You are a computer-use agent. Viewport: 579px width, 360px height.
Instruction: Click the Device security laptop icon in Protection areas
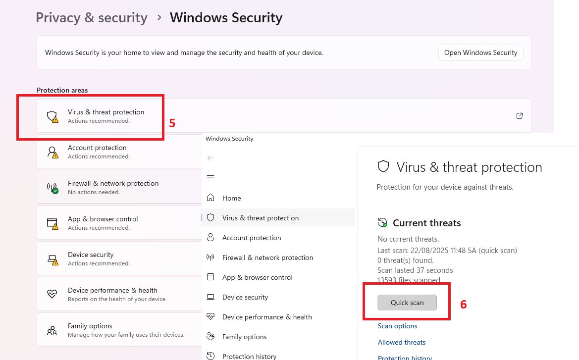[53, 259]
